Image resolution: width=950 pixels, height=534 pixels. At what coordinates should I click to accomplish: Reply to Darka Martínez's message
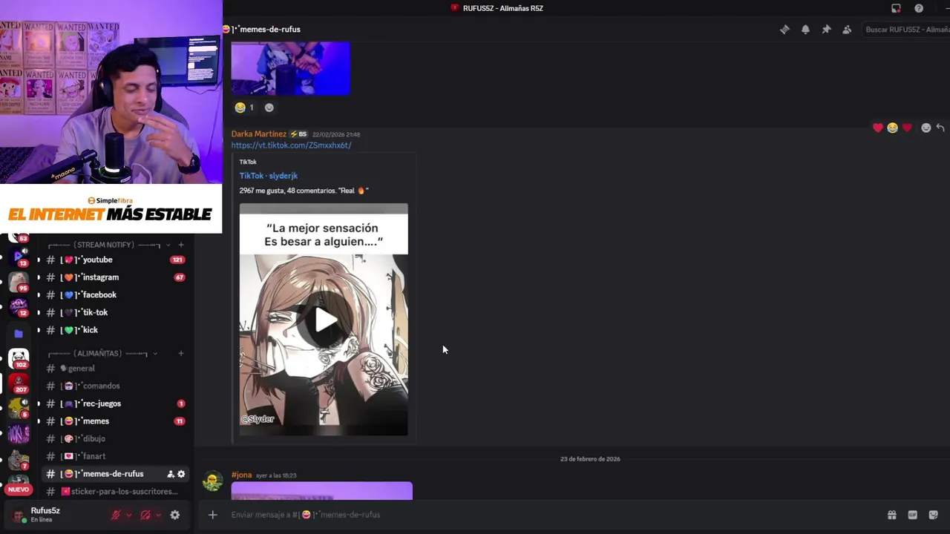[x=940, y=128]
